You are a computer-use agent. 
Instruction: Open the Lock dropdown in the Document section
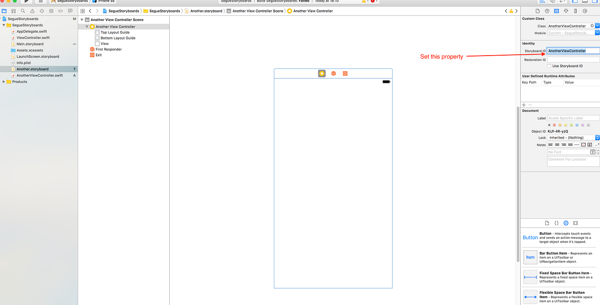click(598, 137)
